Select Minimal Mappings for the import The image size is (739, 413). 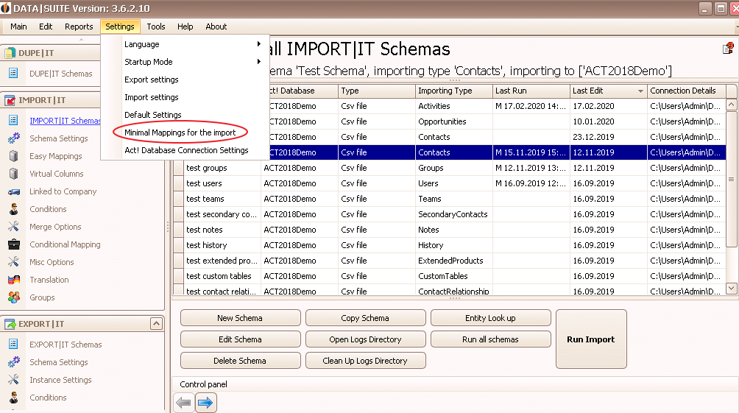[x=180, y=133]
